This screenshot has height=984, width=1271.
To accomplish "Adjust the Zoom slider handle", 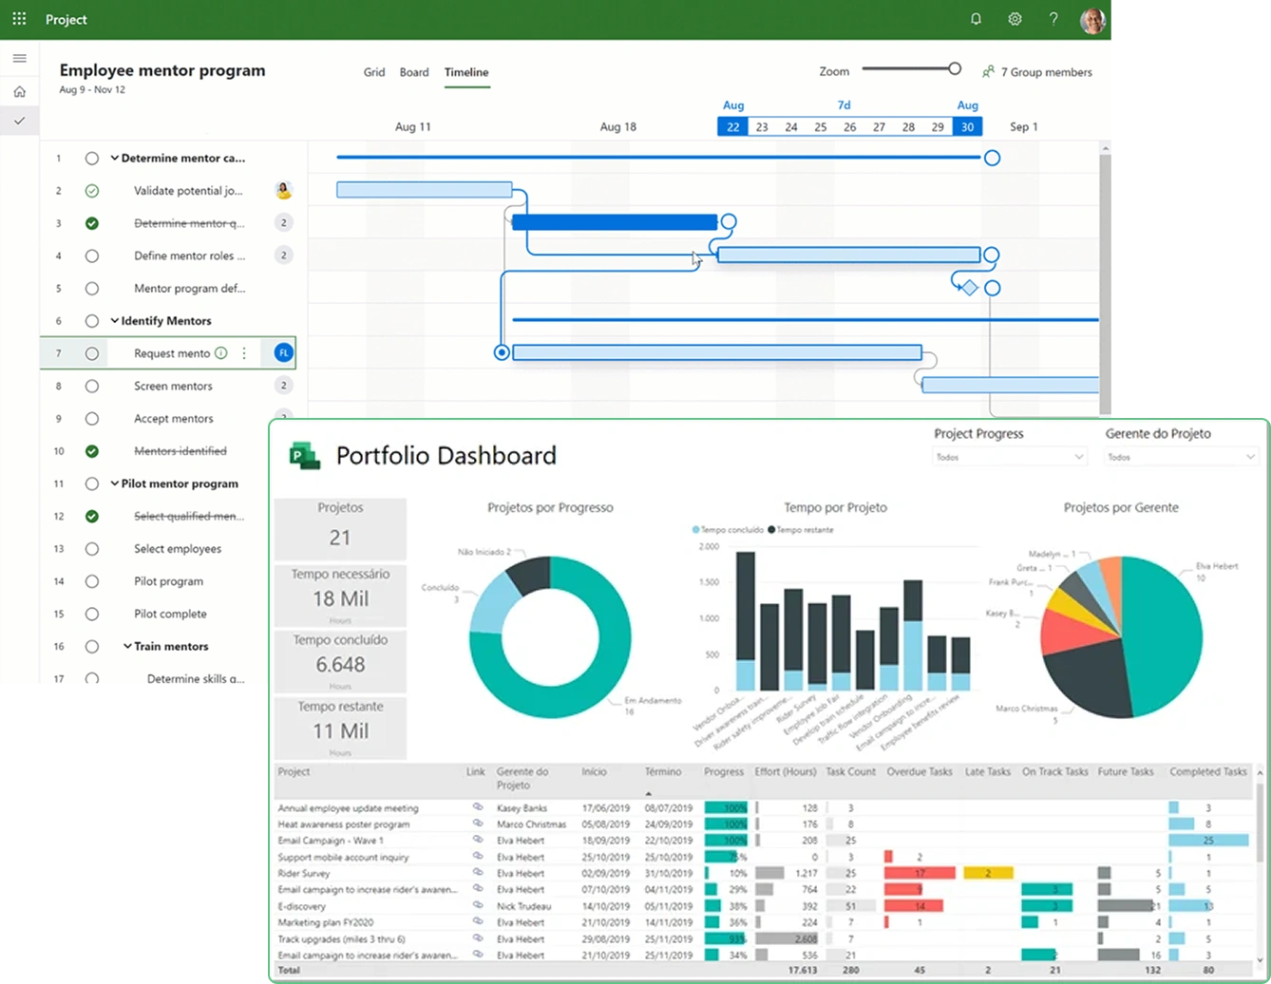I will 955,68.
